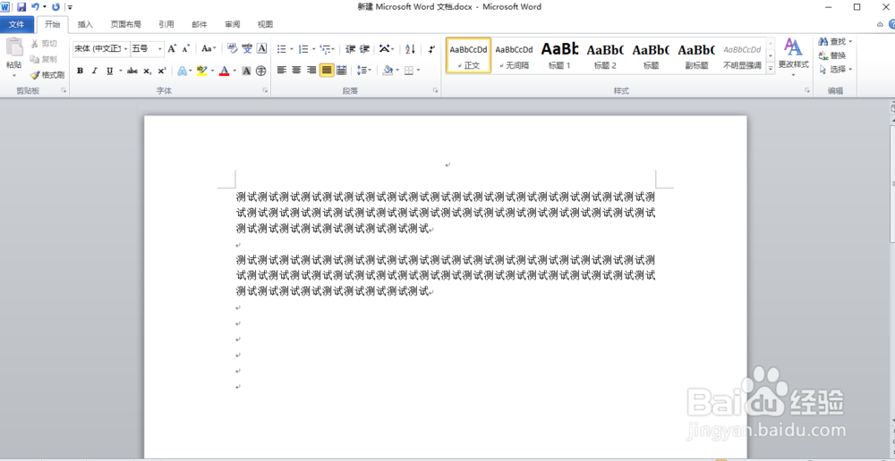Align text to the right

point(311,70)
